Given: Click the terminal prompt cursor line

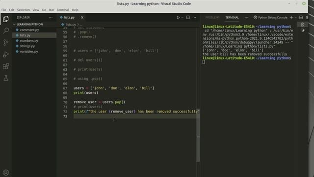Looking at the screenshot, I should click(204, 62).
